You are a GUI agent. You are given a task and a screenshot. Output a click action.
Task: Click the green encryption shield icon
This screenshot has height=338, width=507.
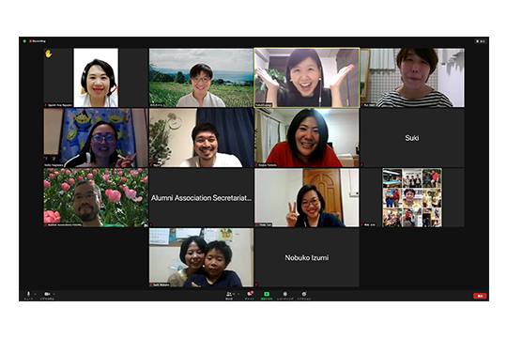24,41
